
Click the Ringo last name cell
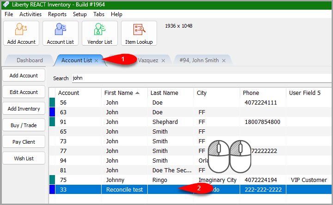pyautogui.click(x=160, y=180)
